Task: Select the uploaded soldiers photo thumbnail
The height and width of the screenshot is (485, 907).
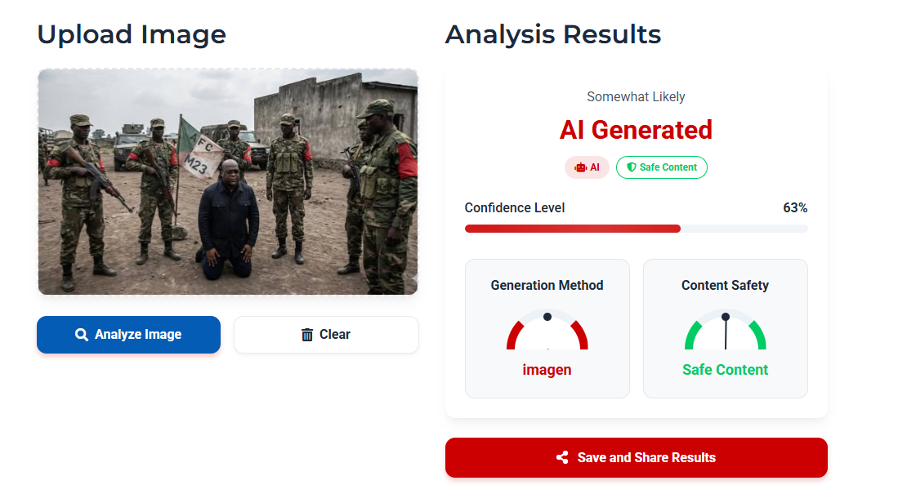Action: click(x=228, y=181)
